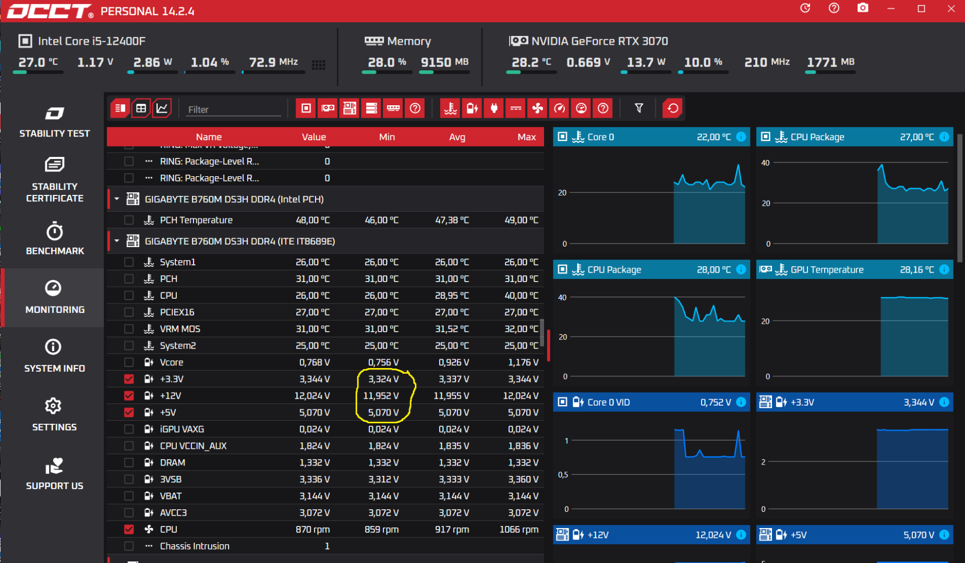Toggle the GPU hardware filter icon

click(328, 108)
